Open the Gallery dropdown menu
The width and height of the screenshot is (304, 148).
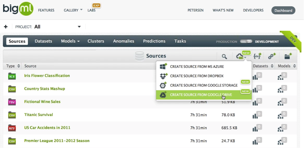click(73, 10)
